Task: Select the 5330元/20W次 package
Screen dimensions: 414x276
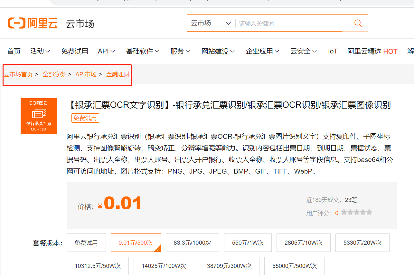Action: pos(362,243)
